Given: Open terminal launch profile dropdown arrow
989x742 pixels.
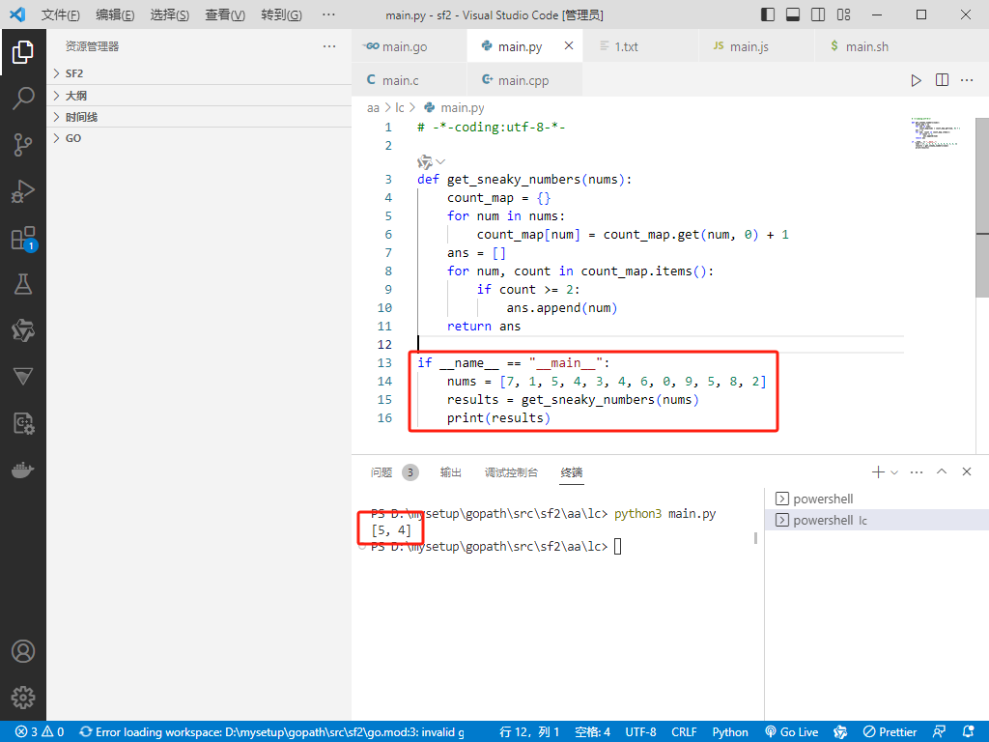Looking at the screenshot, I should (x=893, y=471).
